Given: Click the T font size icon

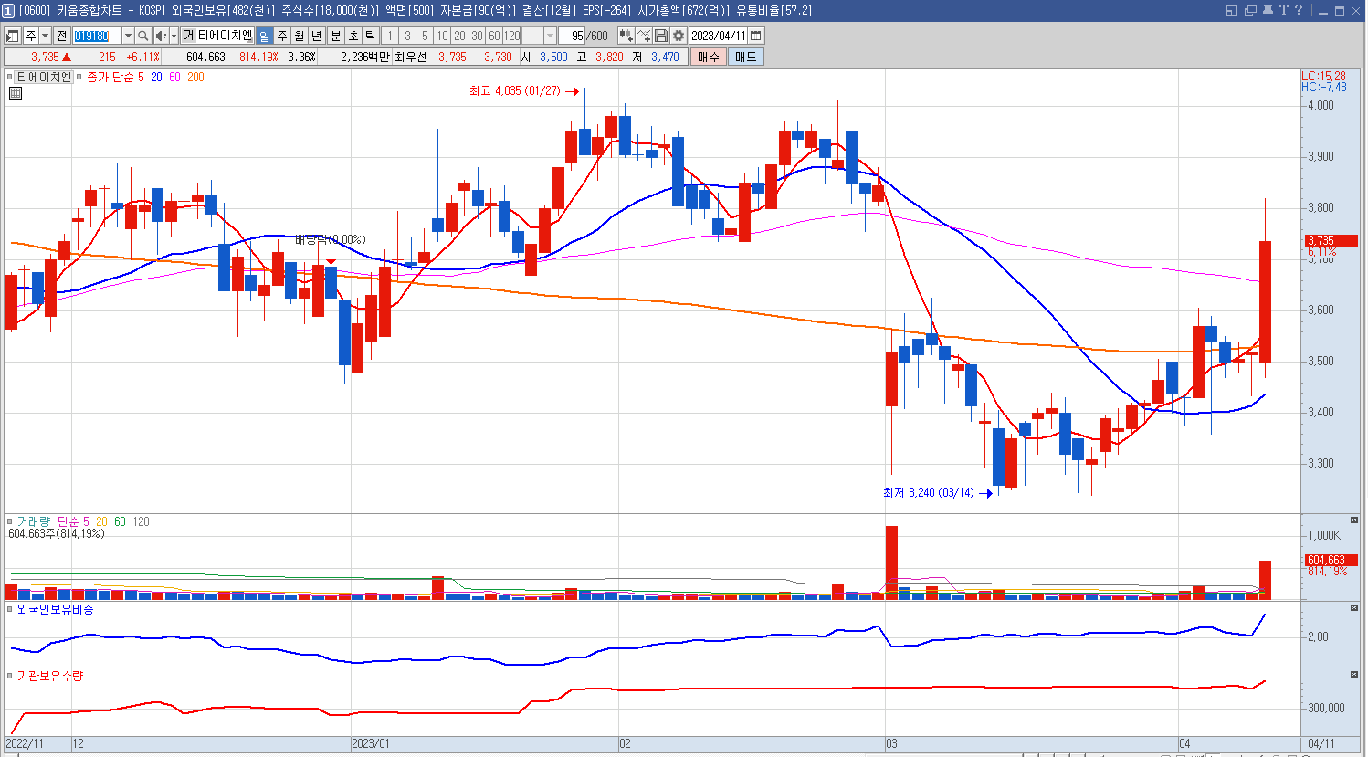Looking at the screenshot, I should [x=1284, y=10].
